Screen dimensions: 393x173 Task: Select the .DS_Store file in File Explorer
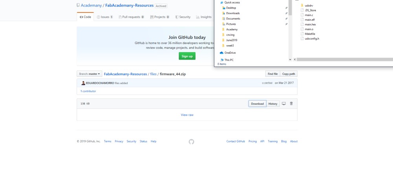click(x=308, y=10)
